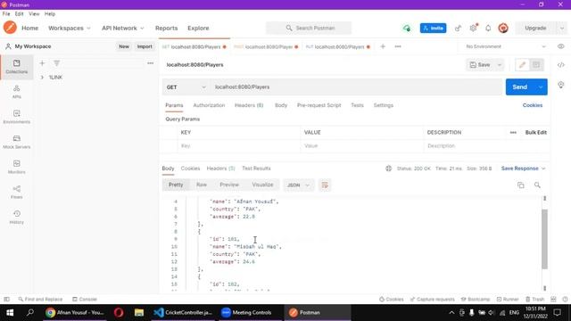This screenshot has height=321, width=571.
Task: Click the Bulk Edit link
Action: [x=535, y=133]
